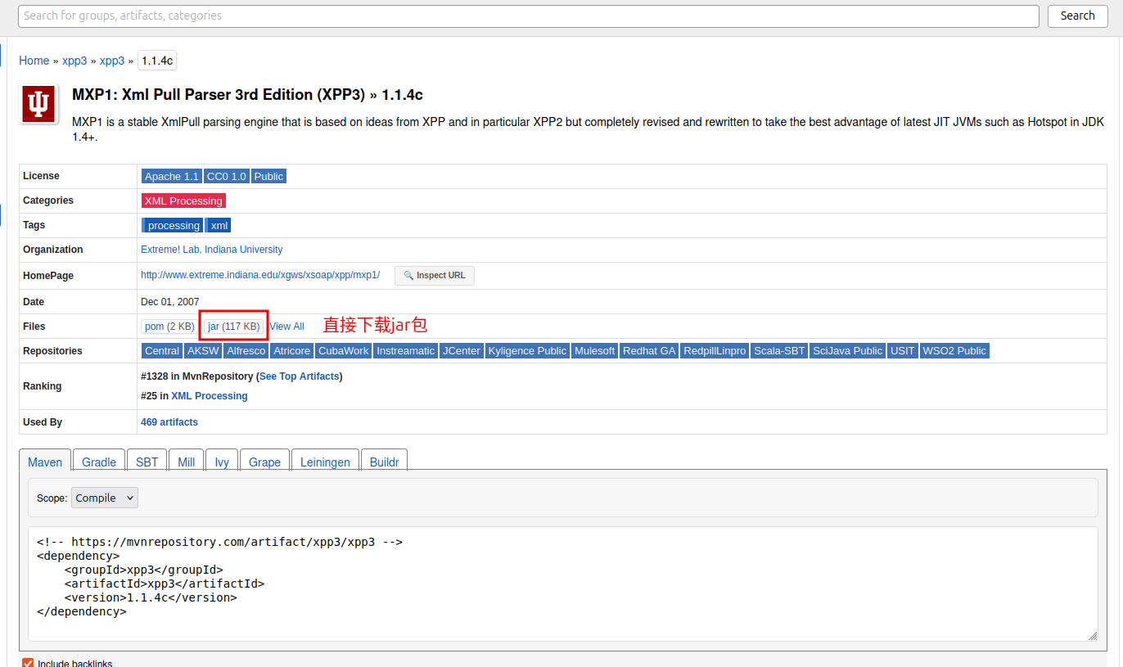
Task: Click View All files link
Action: [286, 327]
